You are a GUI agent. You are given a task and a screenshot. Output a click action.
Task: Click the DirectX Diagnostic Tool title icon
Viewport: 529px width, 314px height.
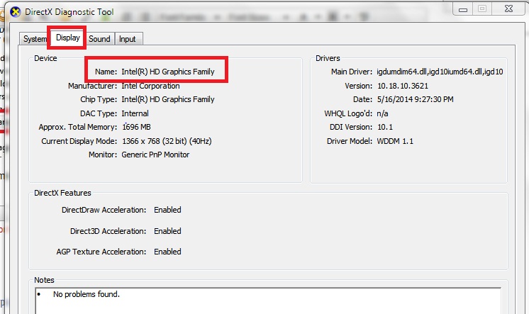[x=15, y=12]
